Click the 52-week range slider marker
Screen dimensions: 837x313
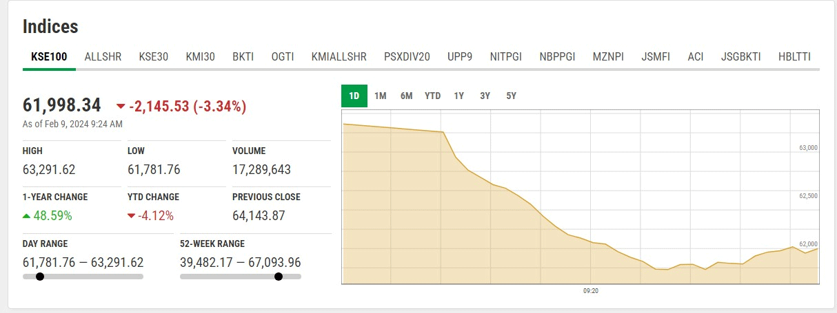[279, 277]
